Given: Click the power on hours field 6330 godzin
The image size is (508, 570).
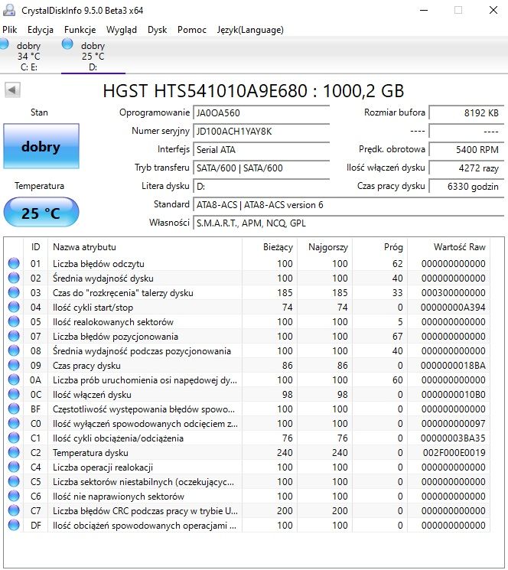Looking at the screenshot, I should [x=466, y=187].
